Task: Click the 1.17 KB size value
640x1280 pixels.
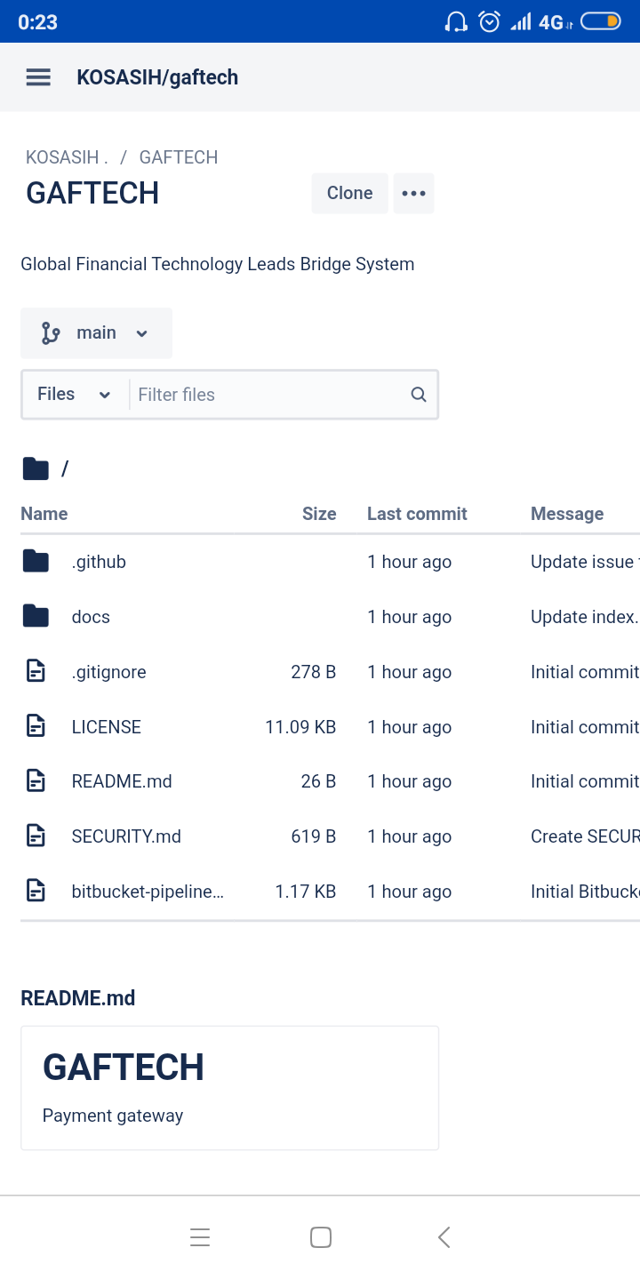Action: pos(306,892)
